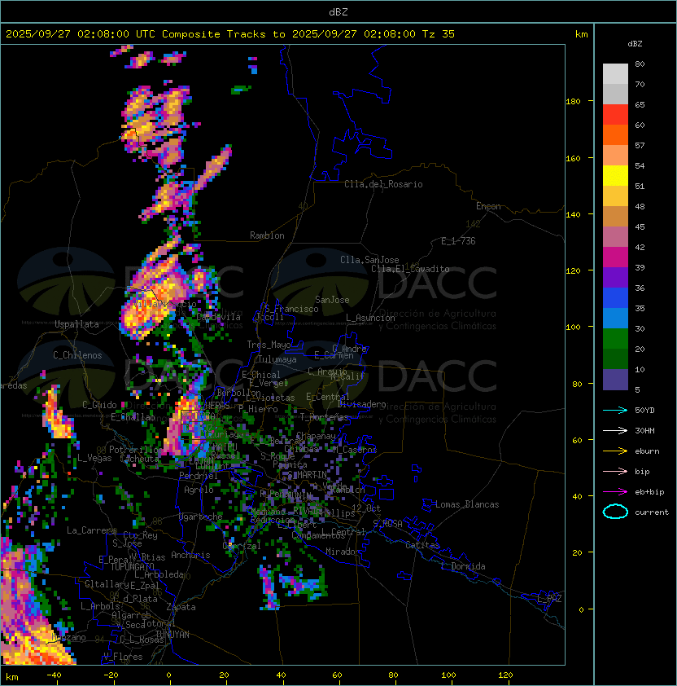Select the slate purple 5-10 dBZ band
This screenshot has height=686, width=677.
[615, 380]
